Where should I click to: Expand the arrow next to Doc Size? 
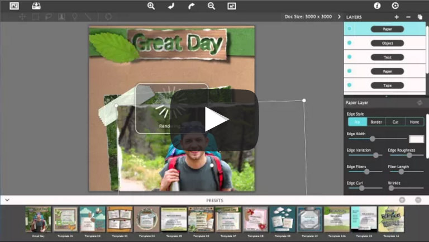pyautogui.click(x=339, y=17)
